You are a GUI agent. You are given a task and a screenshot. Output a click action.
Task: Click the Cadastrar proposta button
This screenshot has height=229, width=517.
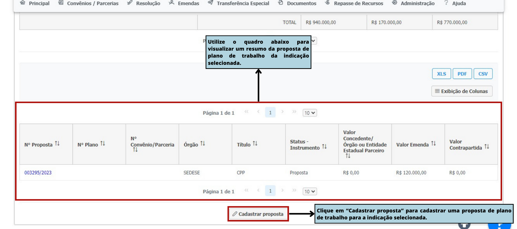click(258, 214)
